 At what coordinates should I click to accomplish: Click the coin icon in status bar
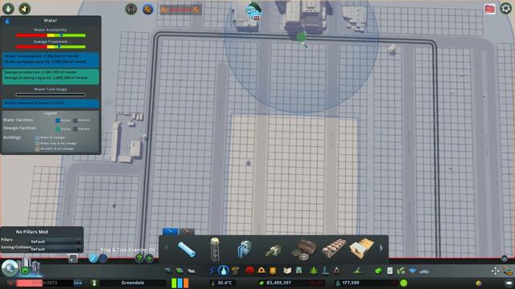479,283
